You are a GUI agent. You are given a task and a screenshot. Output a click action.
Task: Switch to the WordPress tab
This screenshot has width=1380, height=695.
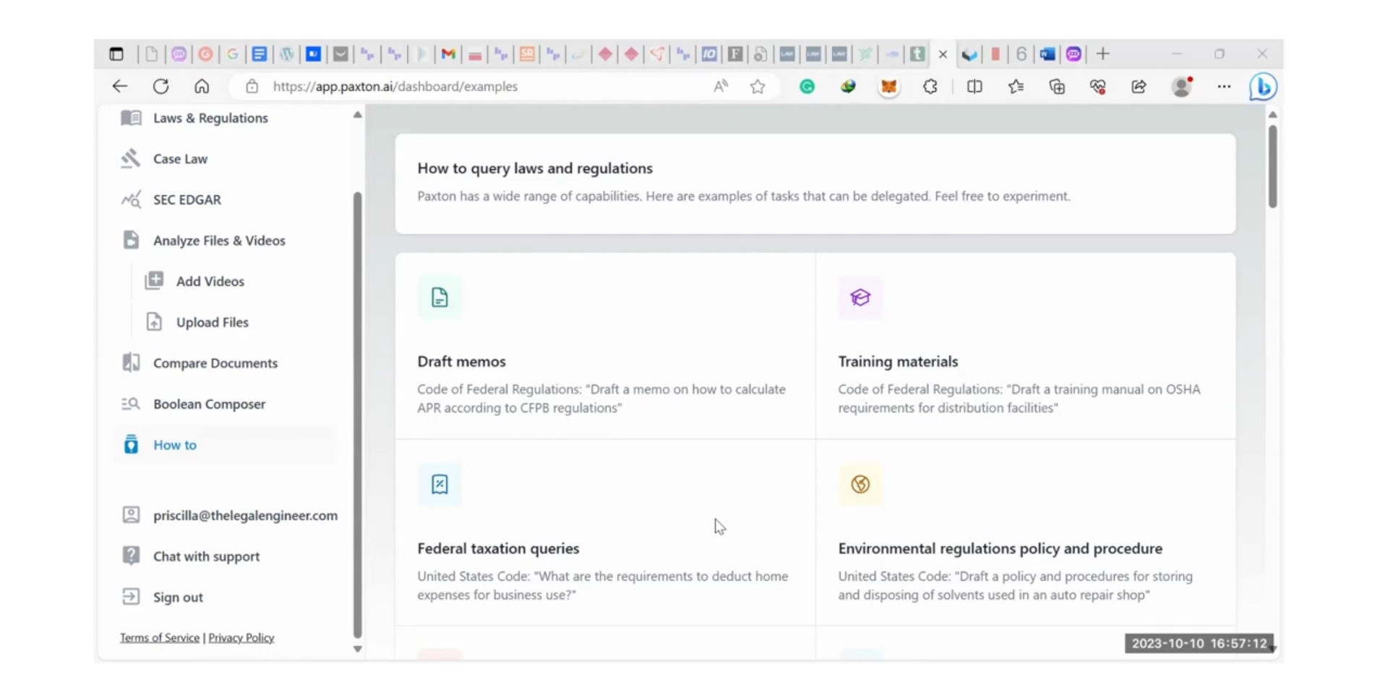tap(287, 54)
